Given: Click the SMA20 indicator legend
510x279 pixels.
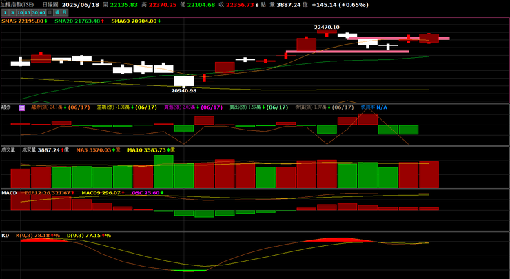Looking at the screenshot, I should coord(79,21).
